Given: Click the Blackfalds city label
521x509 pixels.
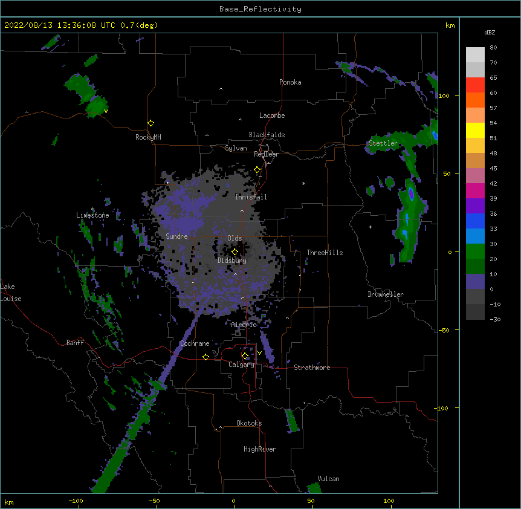Looking at the screenshot, I should [267, 135].
